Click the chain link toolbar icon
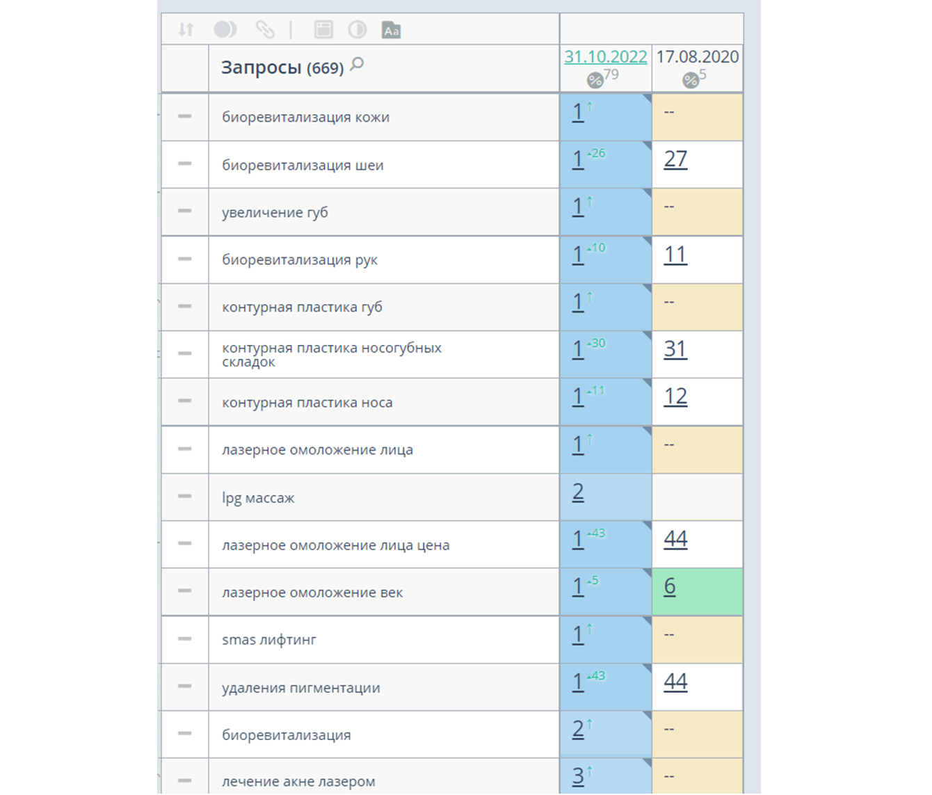 [x=265, y=29]
